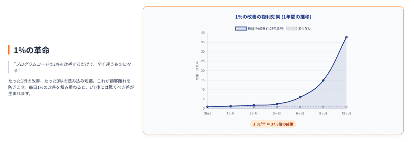Click the 6ヶ月 x-axis label
Image resolution: width=414 pixels, height=142 pixels.
300,113
